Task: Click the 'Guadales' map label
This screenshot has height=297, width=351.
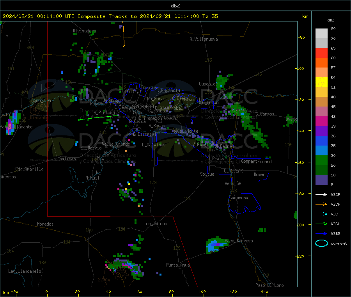Action: [208, 84]
